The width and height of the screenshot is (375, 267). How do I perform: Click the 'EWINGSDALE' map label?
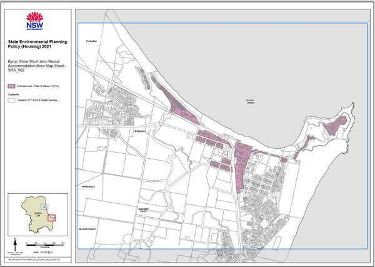pos(88,186)
